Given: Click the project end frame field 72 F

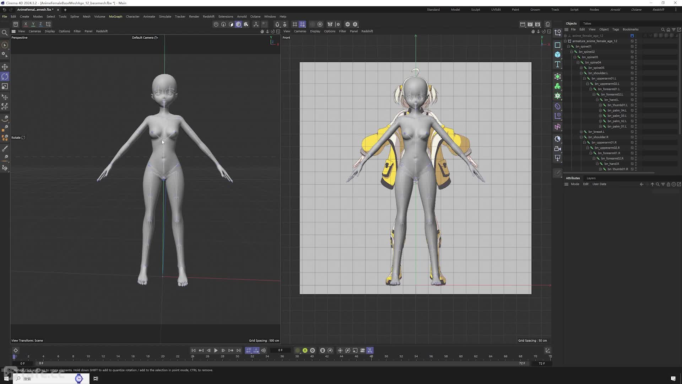Looking at the screenshot, I should (x=542, y=363).
